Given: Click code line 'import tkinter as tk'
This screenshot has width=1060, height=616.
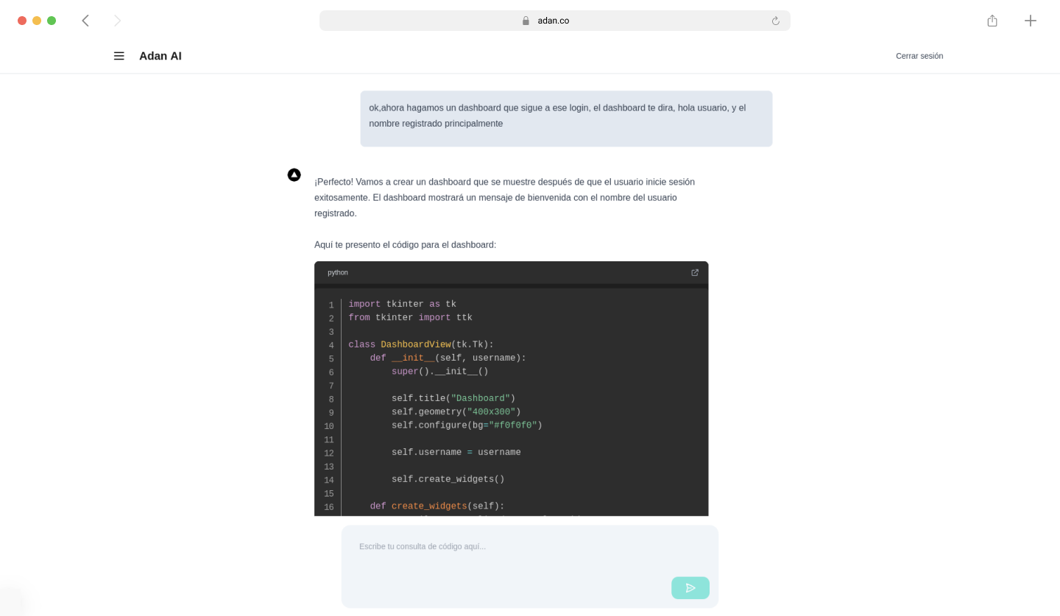Looking at the screenshot, I should pos(403,304).
